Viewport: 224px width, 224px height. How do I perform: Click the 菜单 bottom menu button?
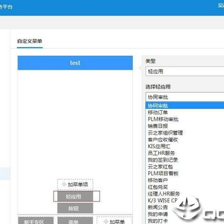[75, 221]
